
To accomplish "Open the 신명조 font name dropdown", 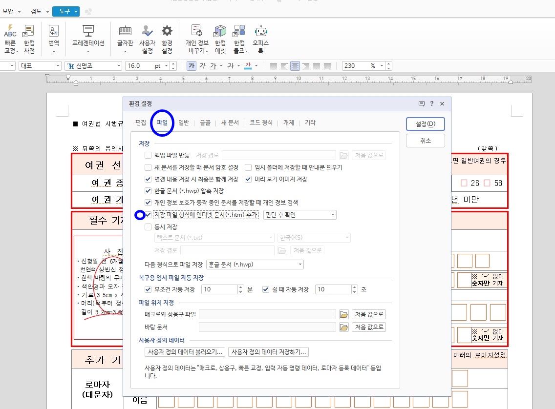I will click(x=119, y=65).
